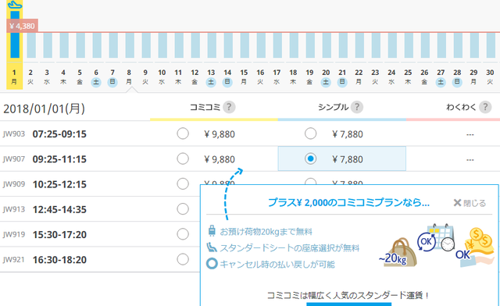The width and height of the screenshot is (500, 306).
Task: Click flight time 10:25-12:15
Action: 59,184
